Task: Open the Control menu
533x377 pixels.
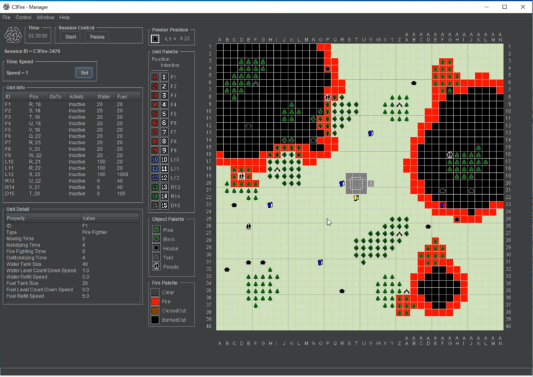Action: tap(23, 17)
